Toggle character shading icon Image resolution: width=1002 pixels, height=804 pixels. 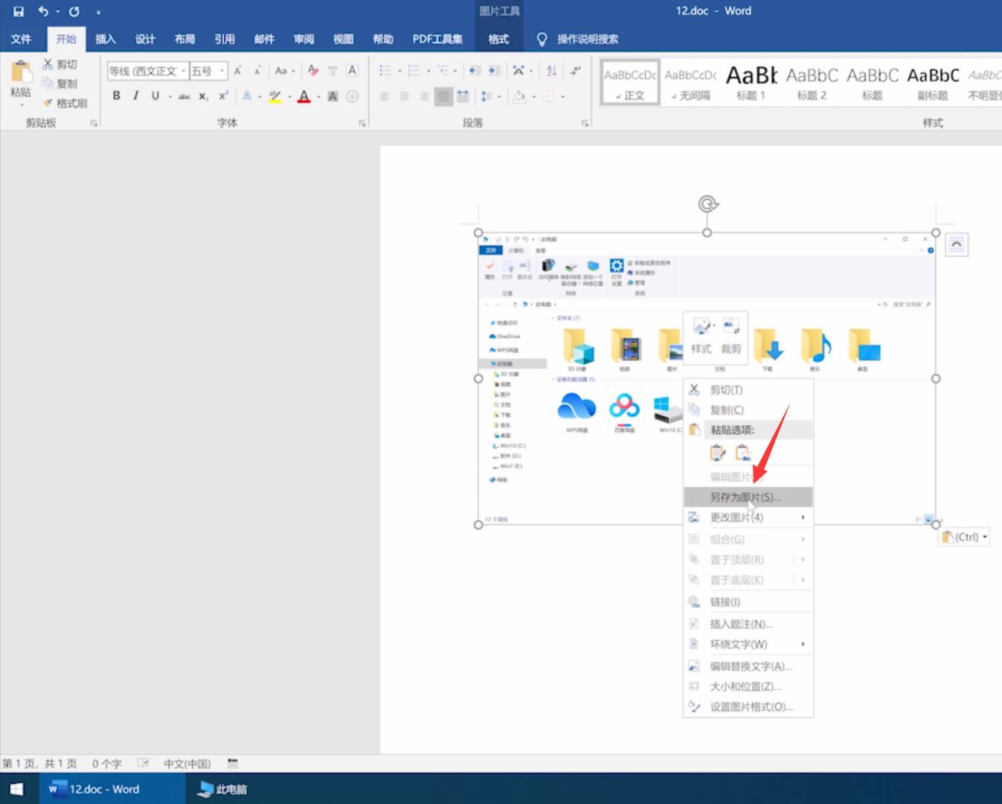point(333,96)
